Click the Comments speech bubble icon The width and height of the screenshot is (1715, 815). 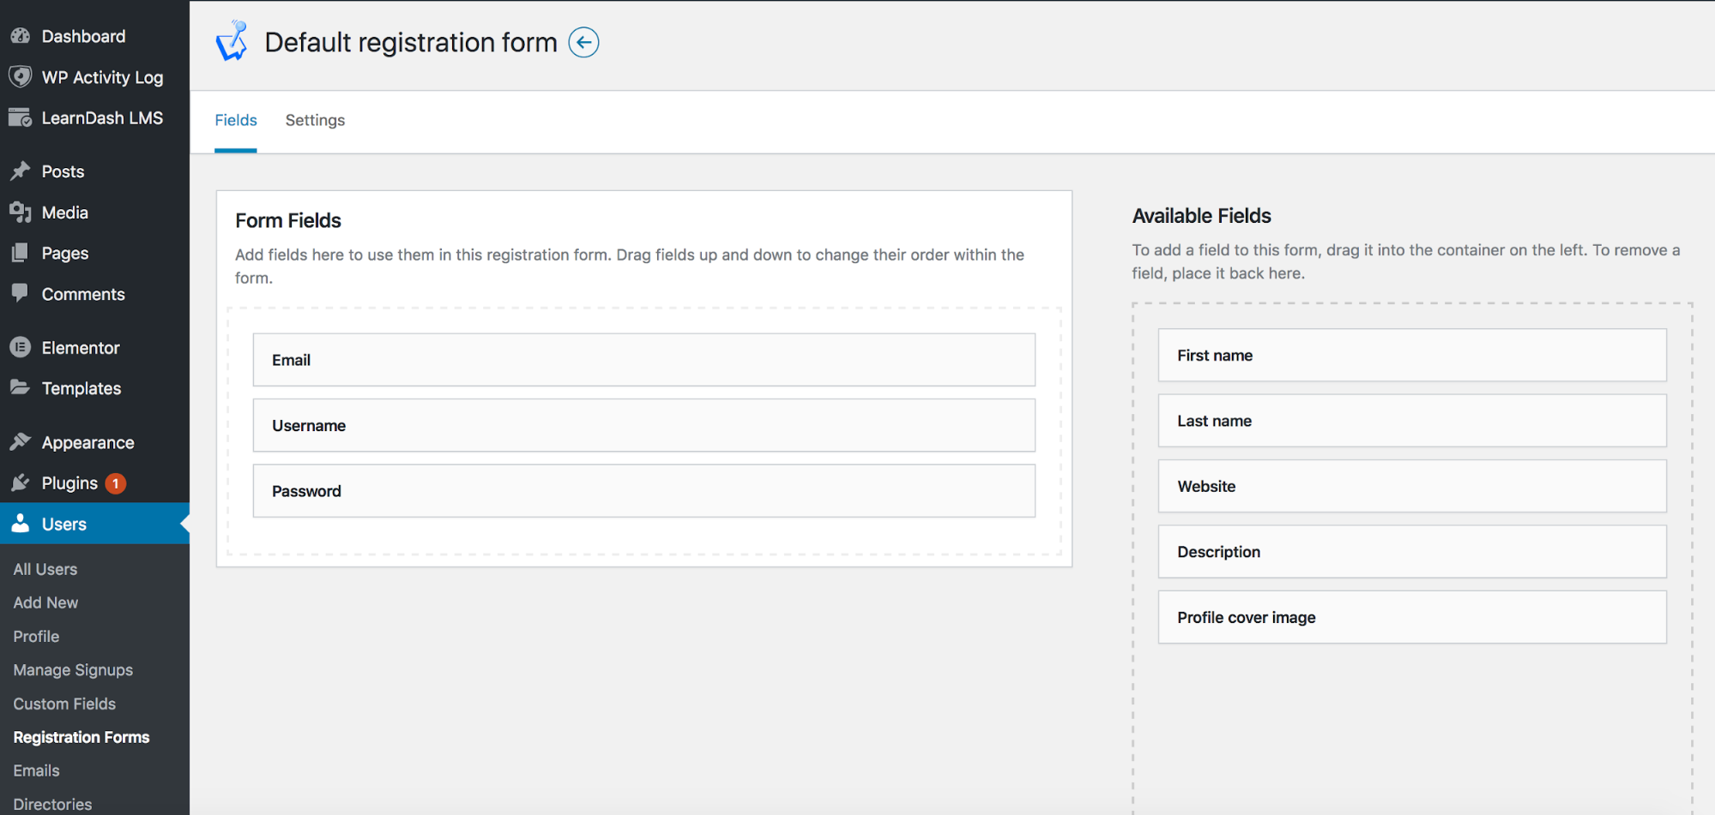(x=21, y=294)
